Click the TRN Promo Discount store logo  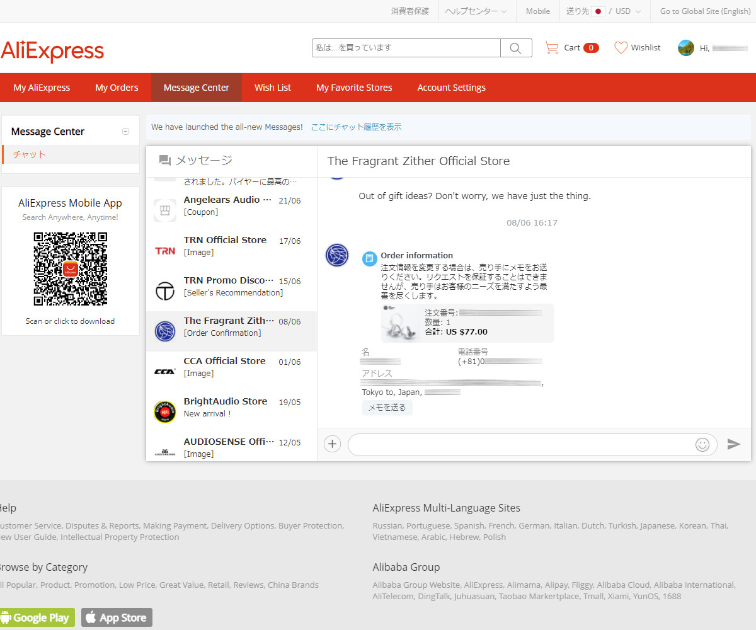tap(165, 290)
